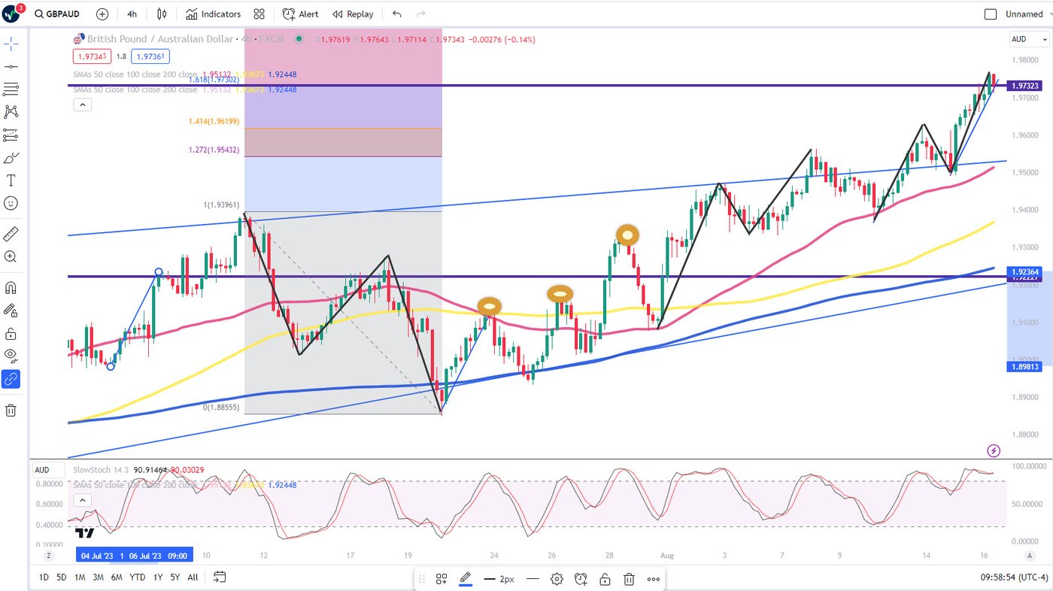The image size is (1053, 591).
Task: Choose the Text annotation tool
Action: tap(11, 180)
